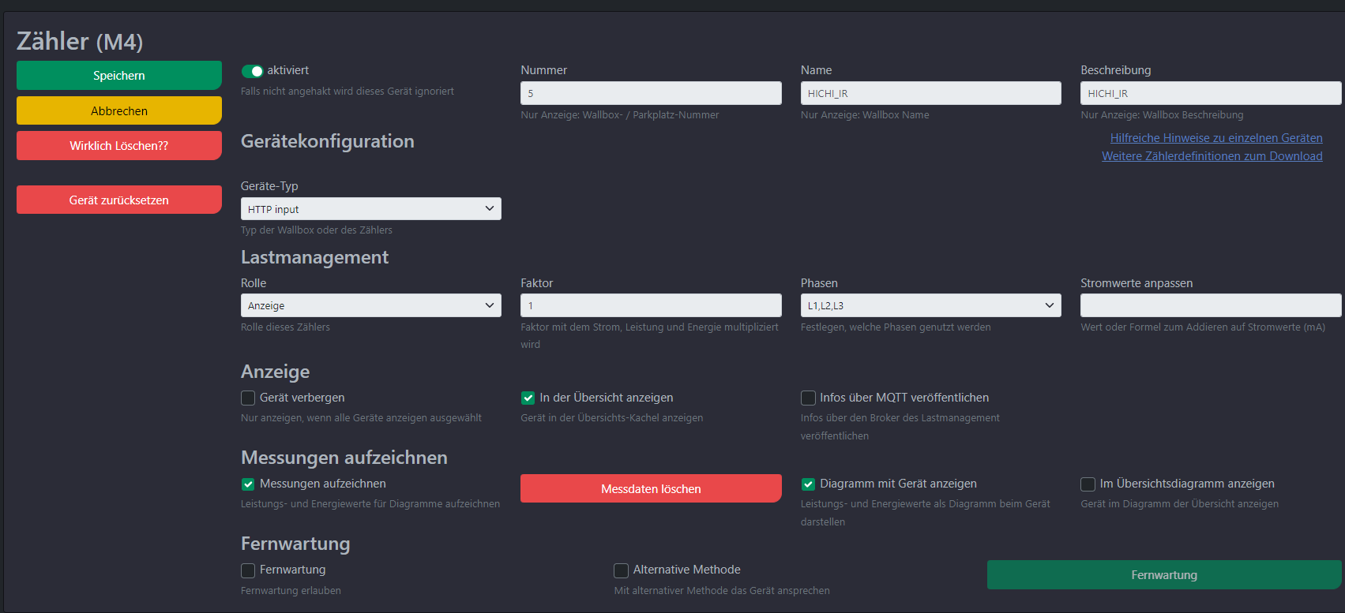Click the Gerät zurücksetzen button
1345x613 pixels.
pos(119,200)
